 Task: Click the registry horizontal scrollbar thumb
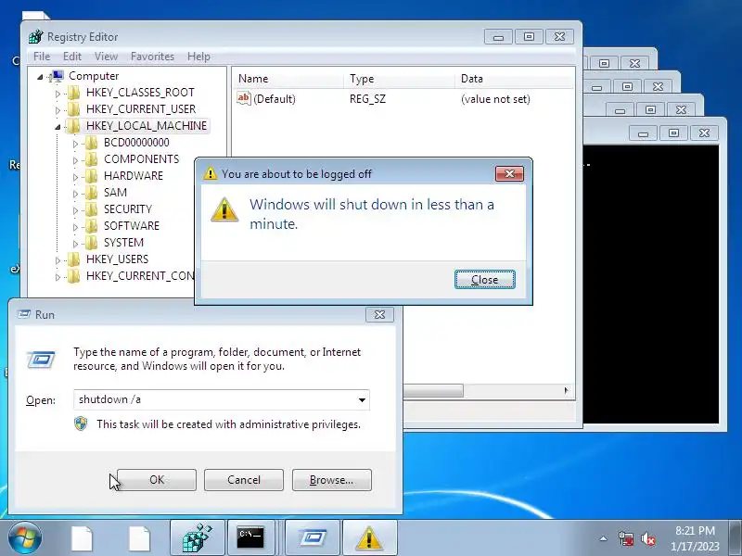(433, 390)
